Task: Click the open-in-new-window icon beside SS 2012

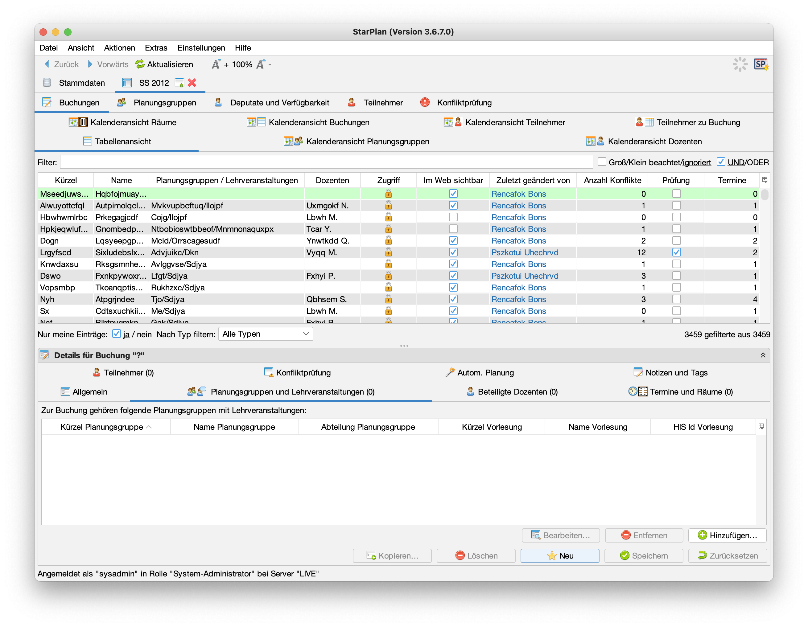Action: tap(179, 82)
